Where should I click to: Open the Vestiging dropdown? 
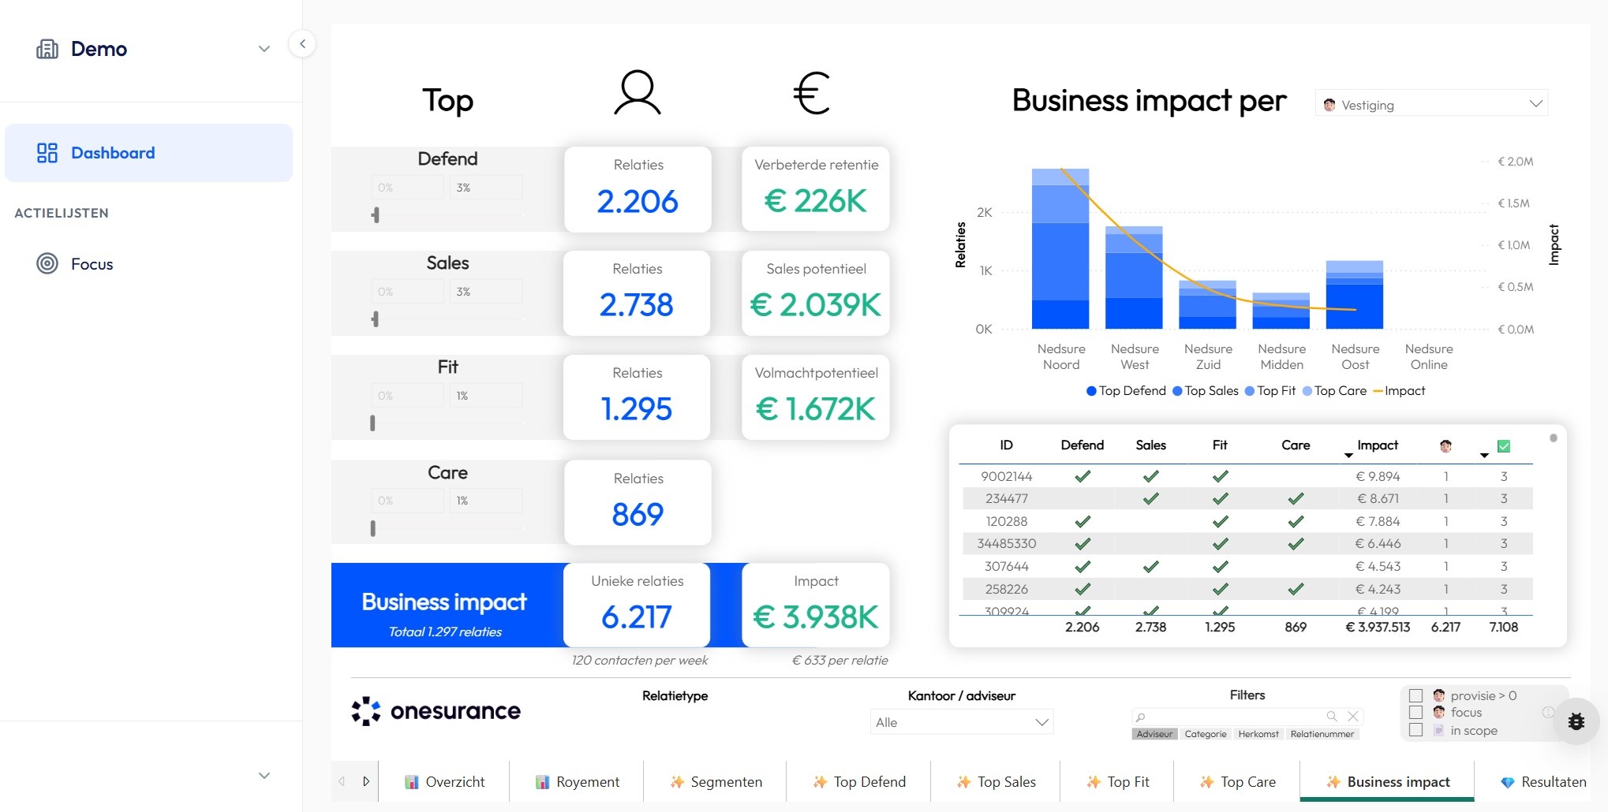pyautogui.click(x=1430, y=103)
